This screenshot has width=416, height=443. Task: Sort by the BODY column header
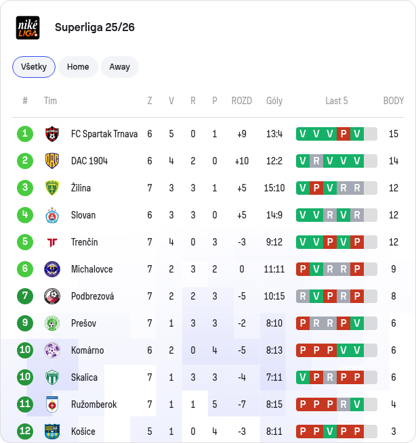point(394,101)
